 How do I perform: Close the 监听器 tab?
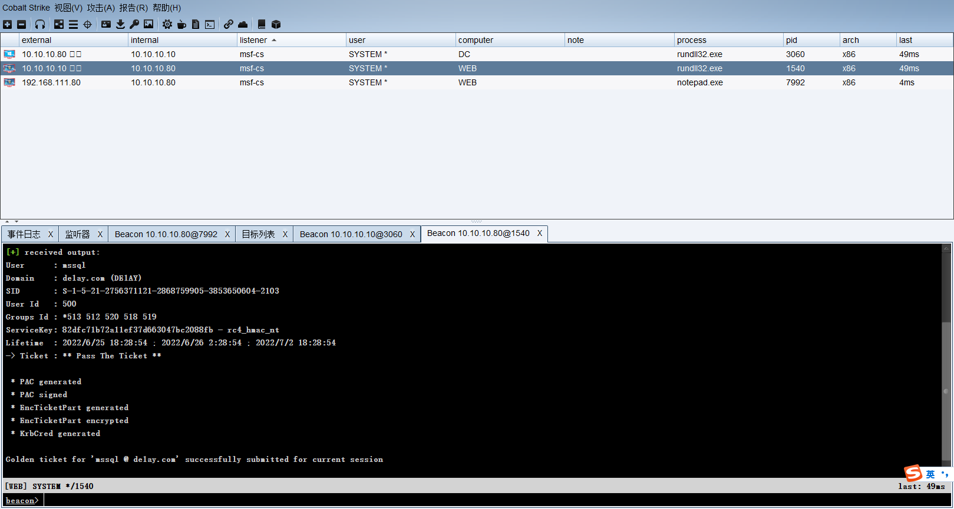[x=100, y=234]
